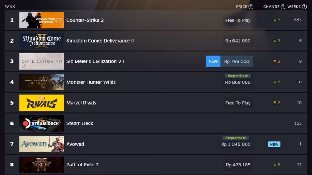Viewport: 312px width, 175px height.
Task: Open the Steam Deck thumbnail image
Action: (41, 123)
